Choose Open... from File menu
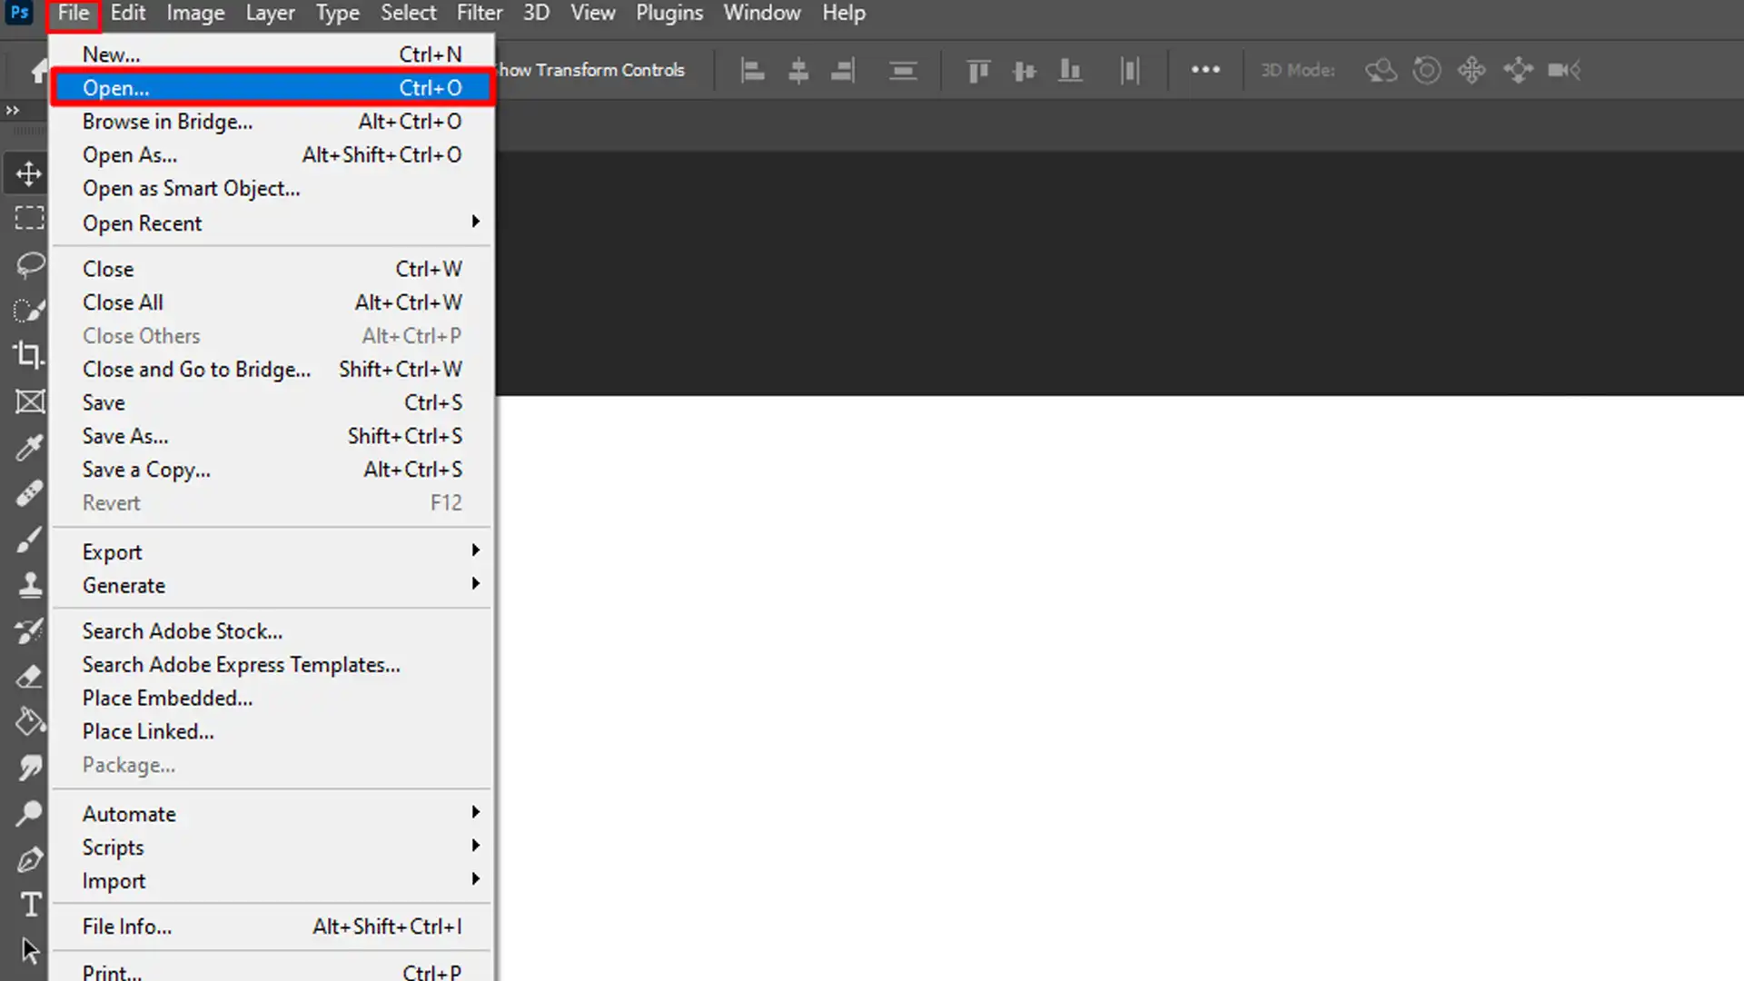Image resolution: width=1744 pixels, height=981 pixels. click(272, 87)
